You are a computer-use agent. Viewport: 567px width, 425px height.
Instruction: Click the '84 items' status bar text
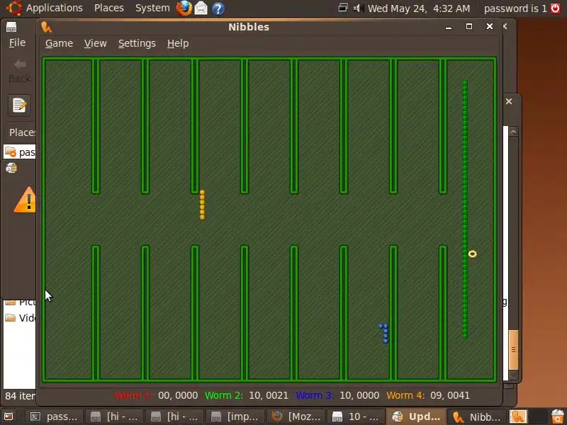pos(20,396)
